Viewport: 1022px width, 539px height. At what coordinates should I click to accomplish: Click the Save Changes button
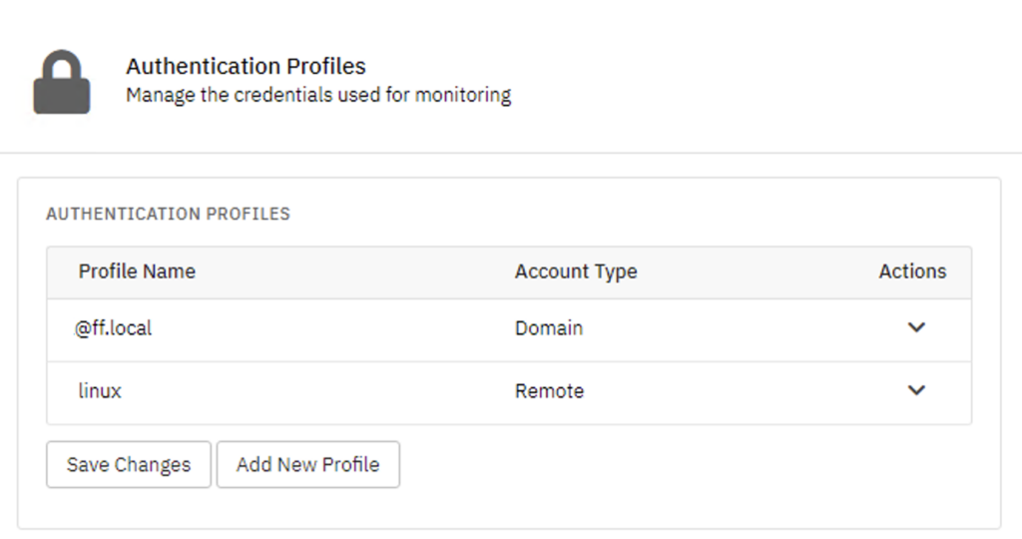pyautogui.click(x=129, y=465)
